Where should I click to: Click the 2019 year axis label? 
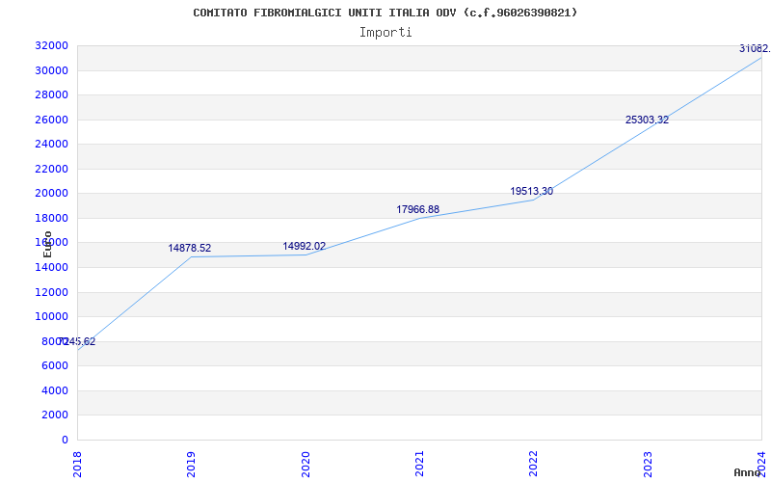(191, 465)
